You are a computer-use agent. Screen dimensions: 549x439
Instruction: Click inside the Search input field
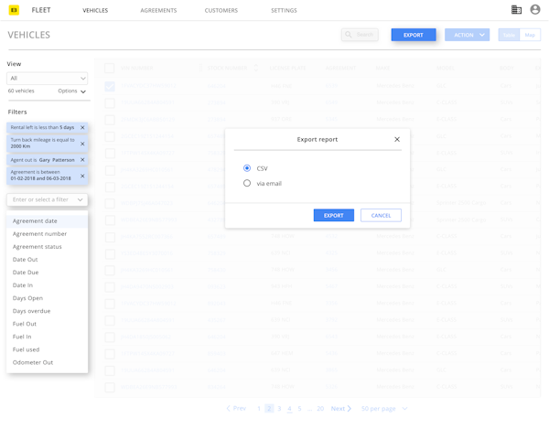[360, 35]
